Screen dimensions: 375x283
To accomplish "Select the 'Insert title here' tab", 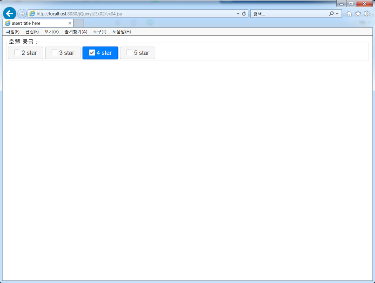I will (x=38, y=23).
